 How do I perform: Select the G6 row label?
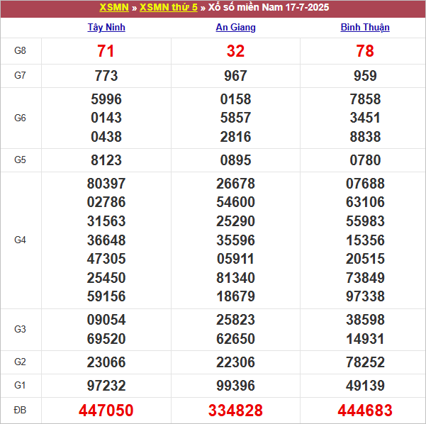coord(20,118)
